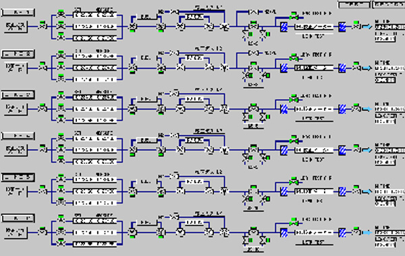The height and width of the screenshot is (256, 405).
Task: Select sixth row's blue hatched filter after long unit
Action: (342, 233)
